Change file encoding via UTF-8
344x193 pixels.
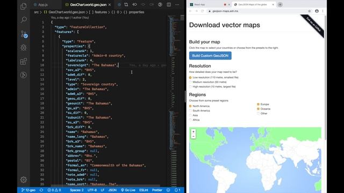pos(92,190)
